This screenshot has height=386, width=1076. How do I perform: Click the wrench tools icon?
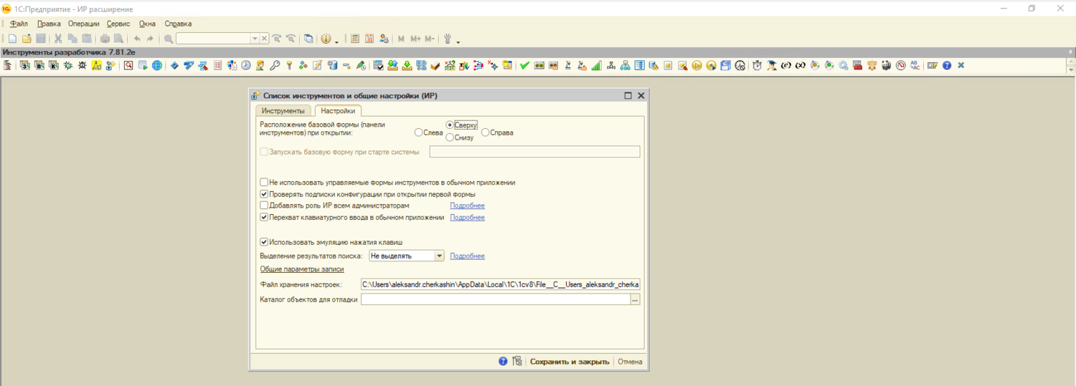click(x=448, y=39)
